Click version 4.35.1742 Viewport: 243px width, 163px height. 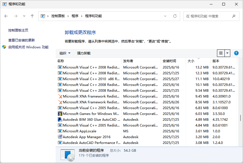point(220,120)
